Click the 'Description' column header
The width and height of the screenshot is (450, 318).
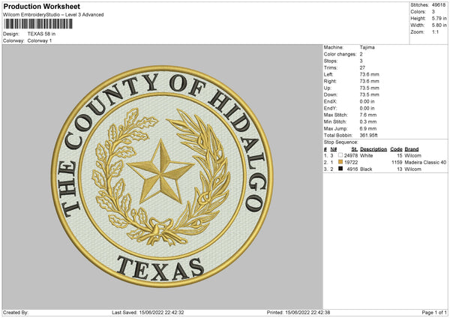click(373, 149)
